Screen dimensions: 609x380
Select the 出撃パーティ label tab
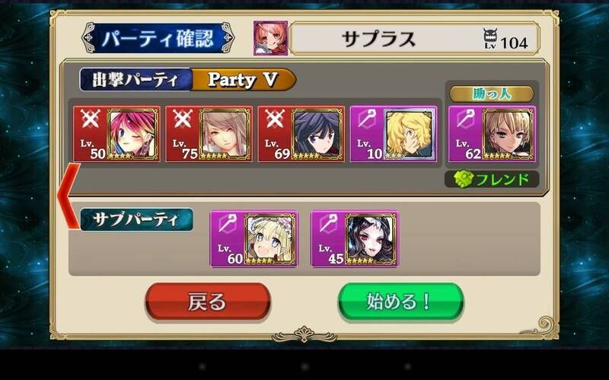[136, 80]
